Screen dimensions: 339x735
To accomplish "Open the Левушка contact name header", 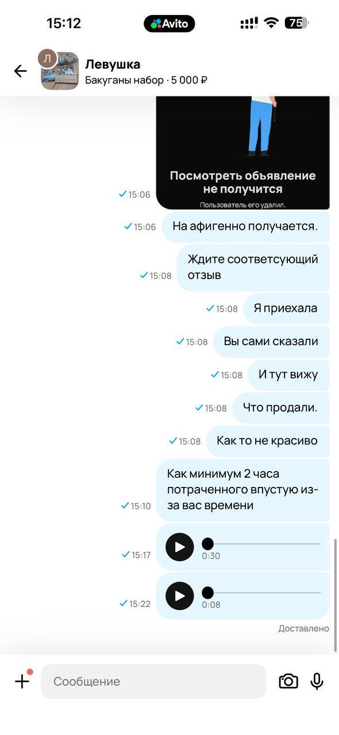I will coord(113,64).
